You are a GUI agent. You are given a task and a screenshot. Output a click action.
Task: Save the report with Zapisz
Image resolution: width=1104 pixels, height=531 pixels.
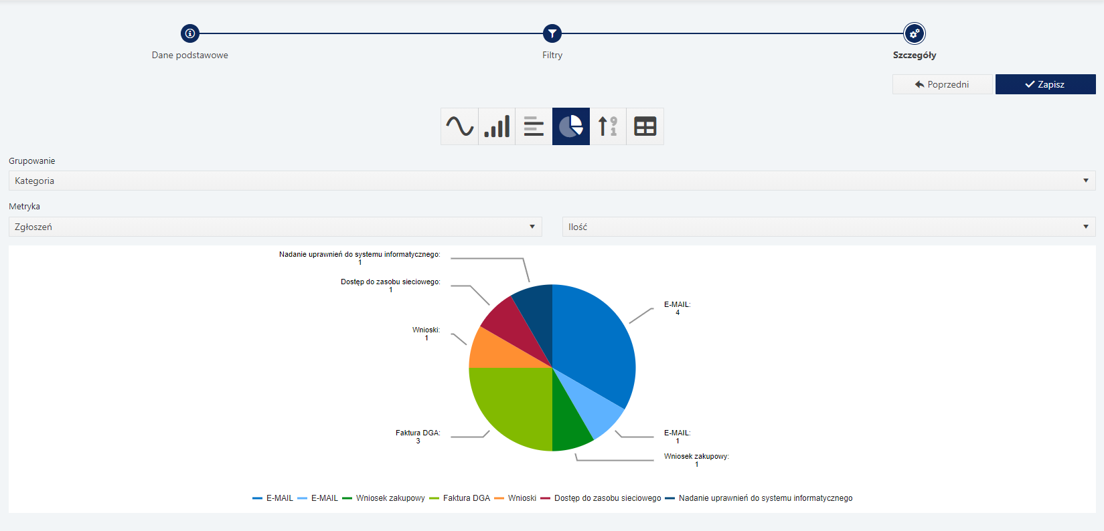pyautogui.click(x=1045, y=84)
